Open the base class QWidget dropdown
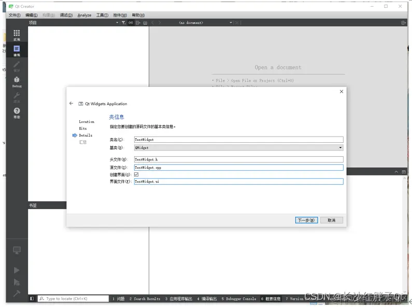412x307 pixels. pos(238,148)
